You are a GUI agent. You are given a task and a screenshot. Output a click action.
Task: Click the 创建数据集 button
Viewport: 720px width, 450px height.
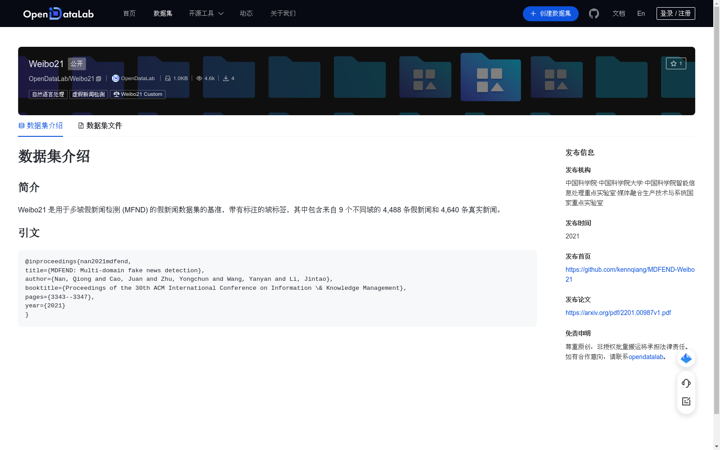pyautogui.click(x=550, y=13)
